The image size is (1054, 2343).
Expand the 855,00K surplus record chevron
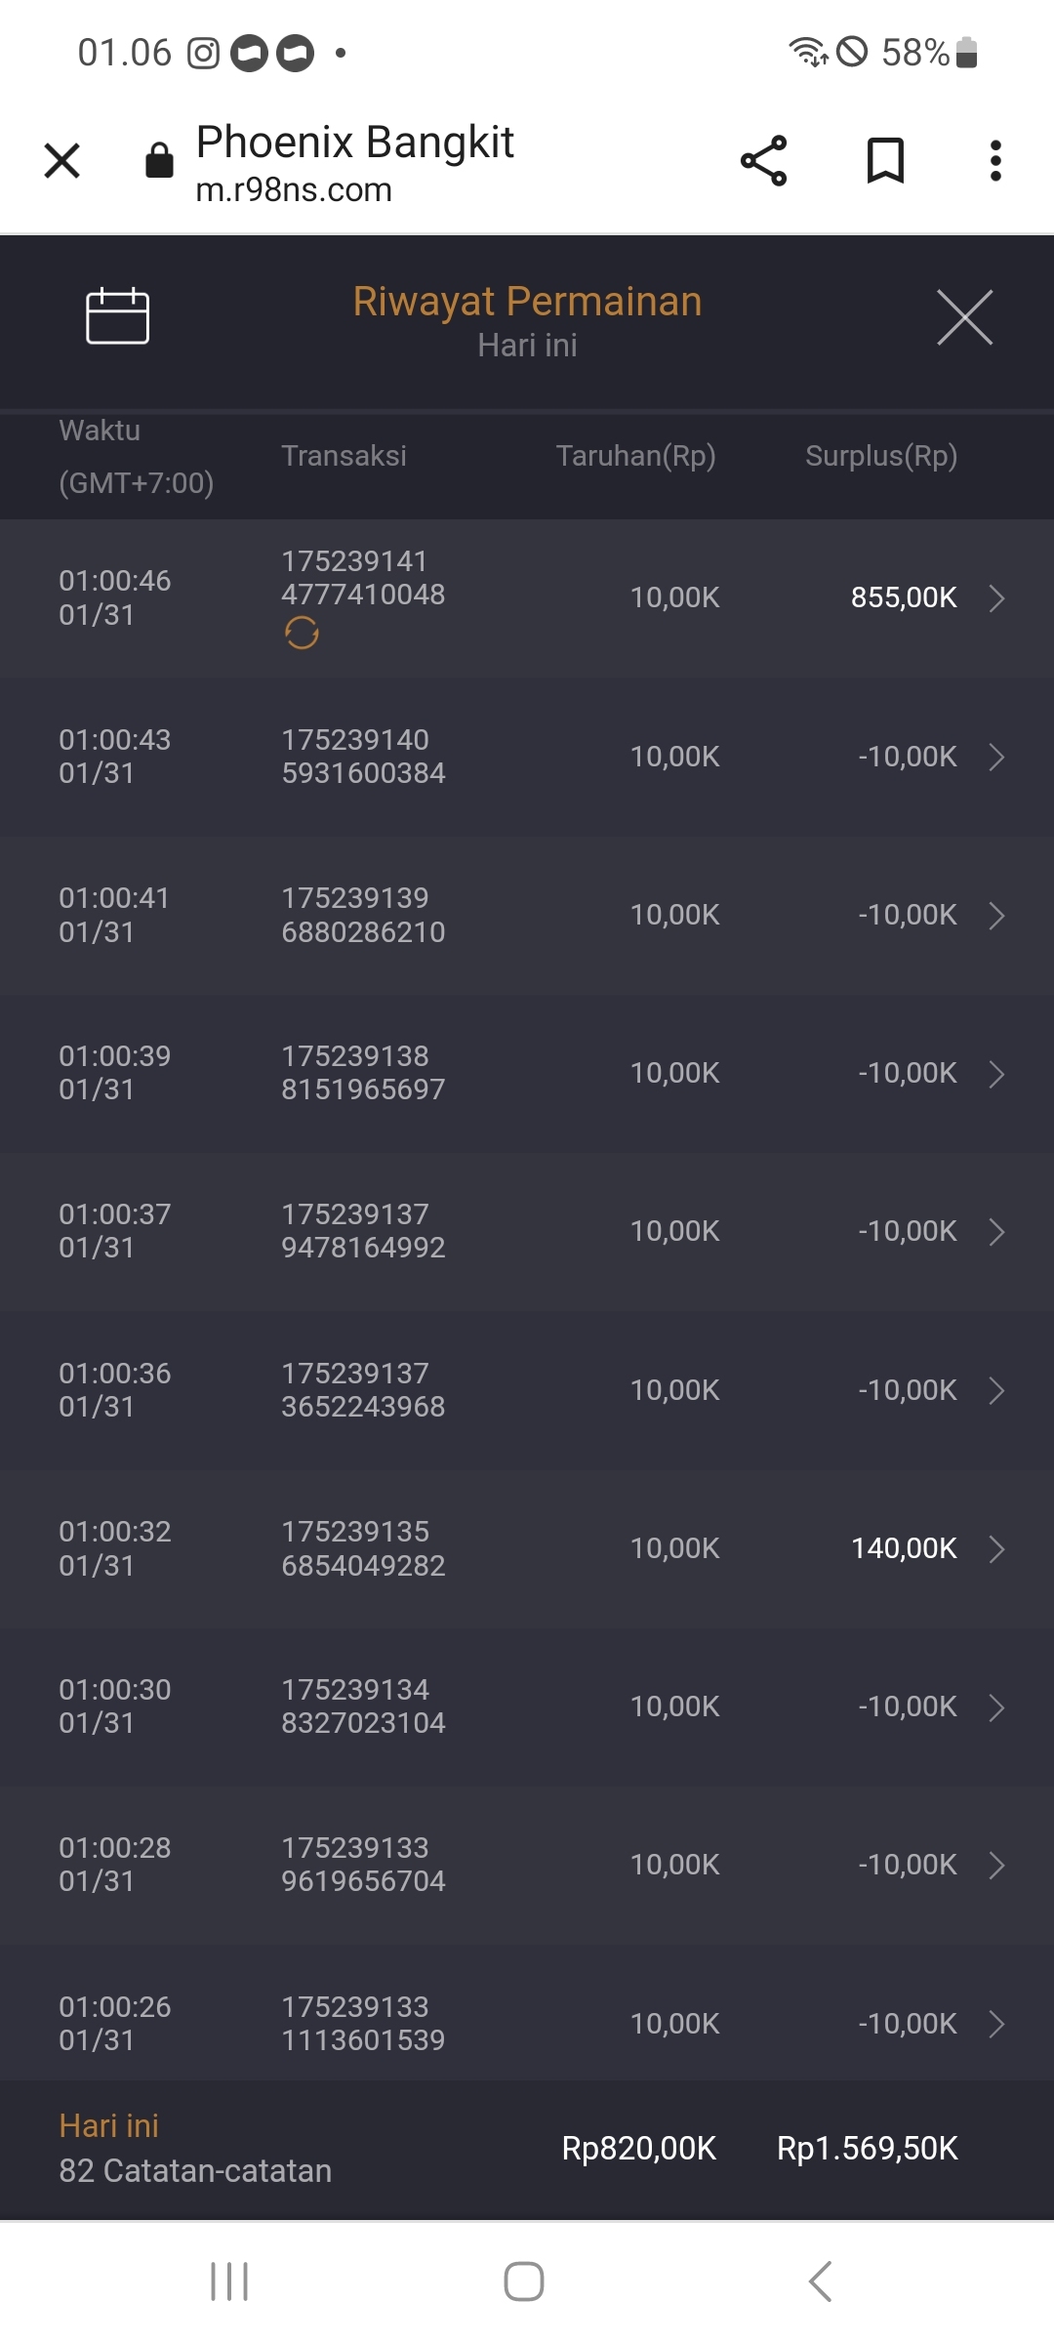pyautogui.click(x=996, y=597)
